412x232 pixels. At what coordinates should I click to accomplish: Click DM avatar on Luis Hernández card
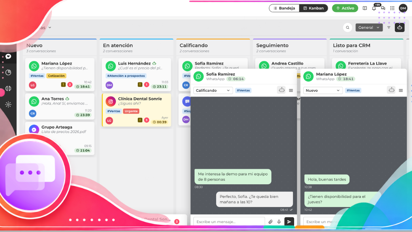click(x=109, y=85)
